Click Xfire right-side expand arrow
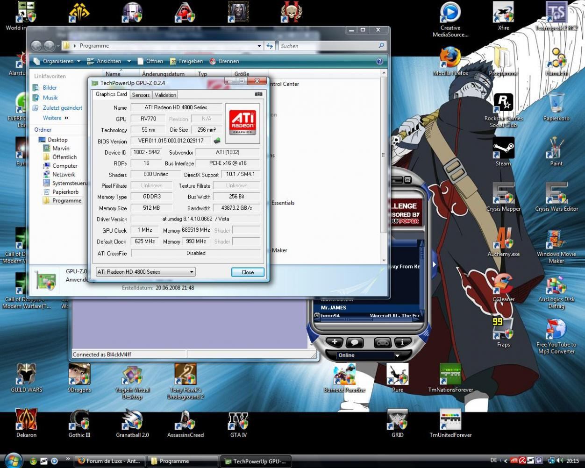The image size is (585, 468). (434, 264)
